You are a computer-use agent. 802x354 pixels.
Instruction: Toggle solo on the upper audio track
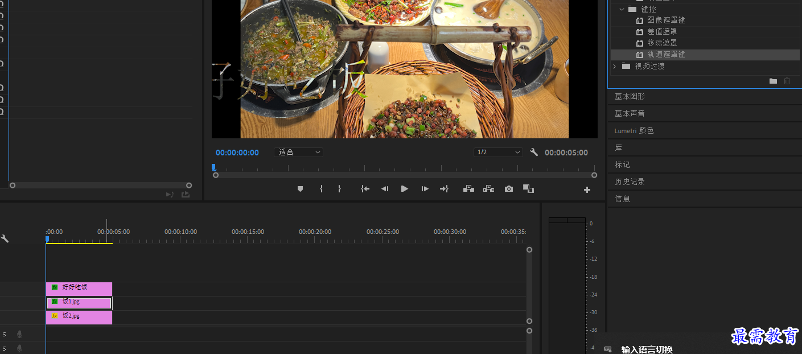pos(4,334)
